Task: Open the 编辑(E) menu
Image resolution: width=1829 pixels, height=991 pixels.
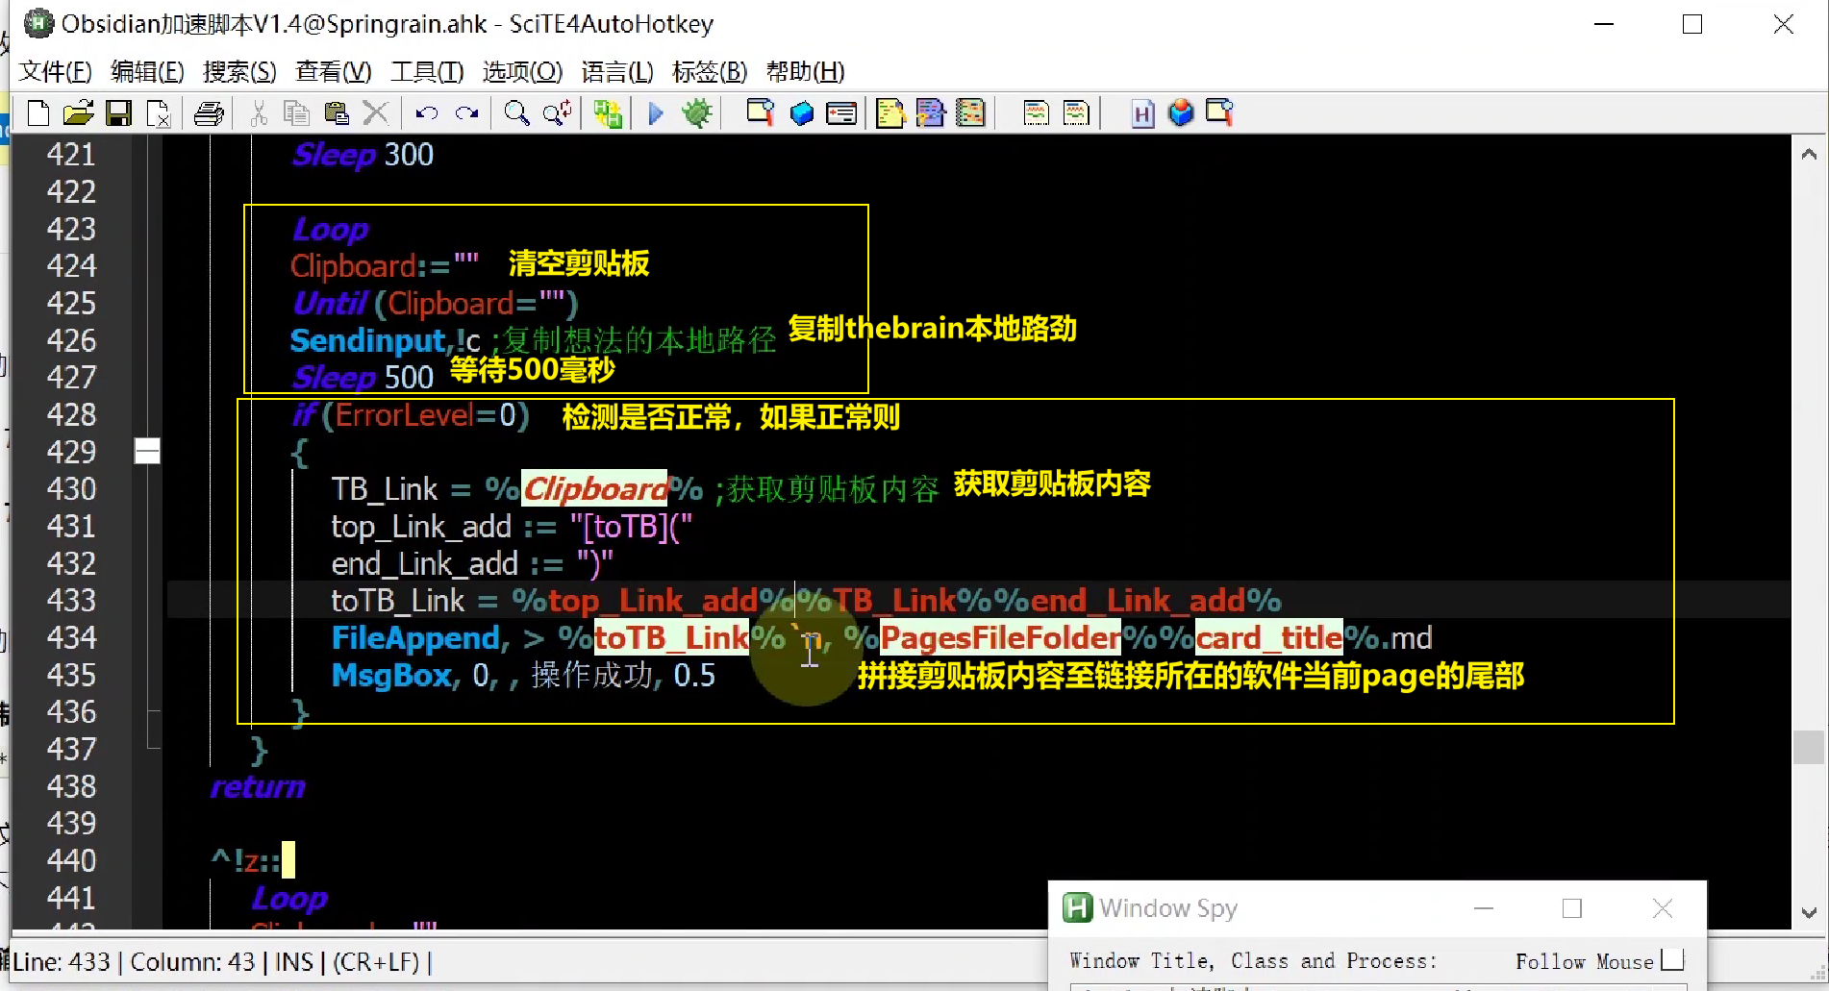Action: 147,72
